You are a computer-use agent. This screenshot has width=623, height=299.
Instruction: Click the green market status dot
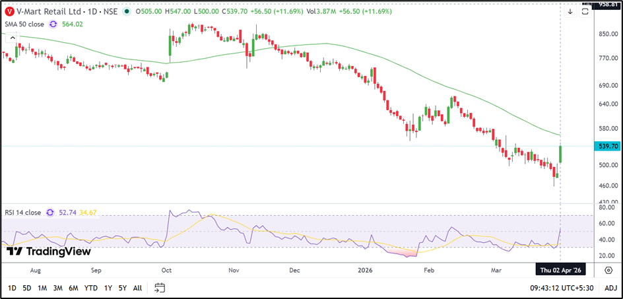(x=127, y=11)
